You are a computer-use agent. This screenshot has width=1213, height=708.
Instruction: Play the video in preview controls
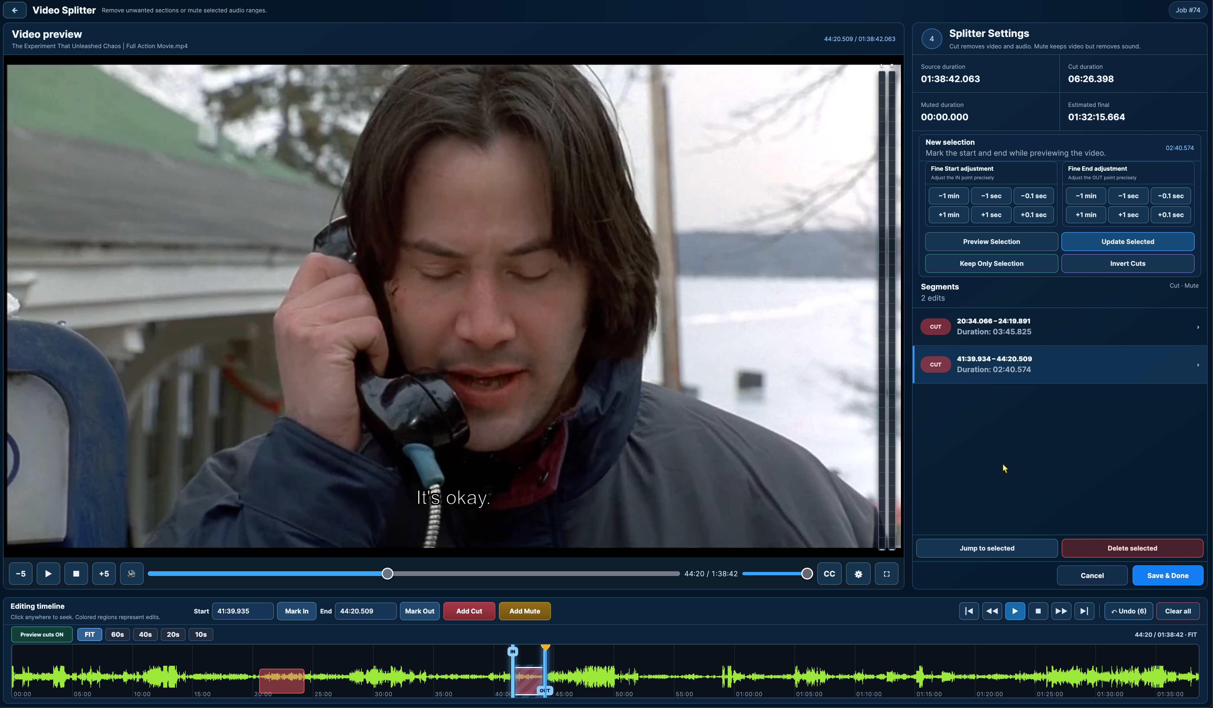pyautogui.click(x=48, y=573)
